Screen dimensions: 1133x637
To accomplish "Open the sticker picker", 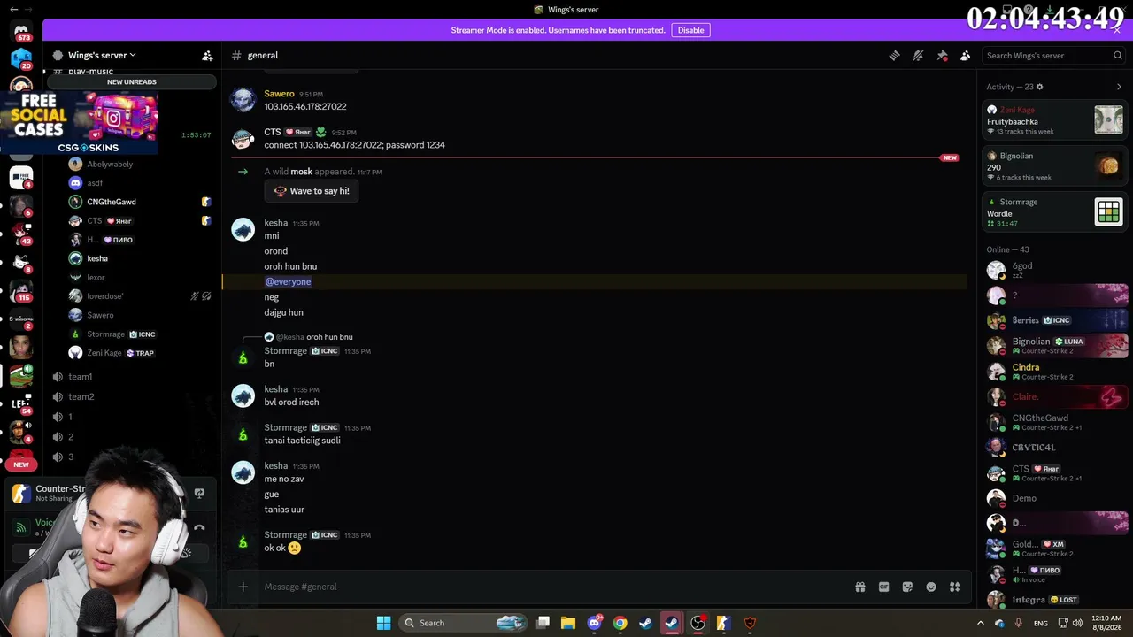I will [907, 587].
